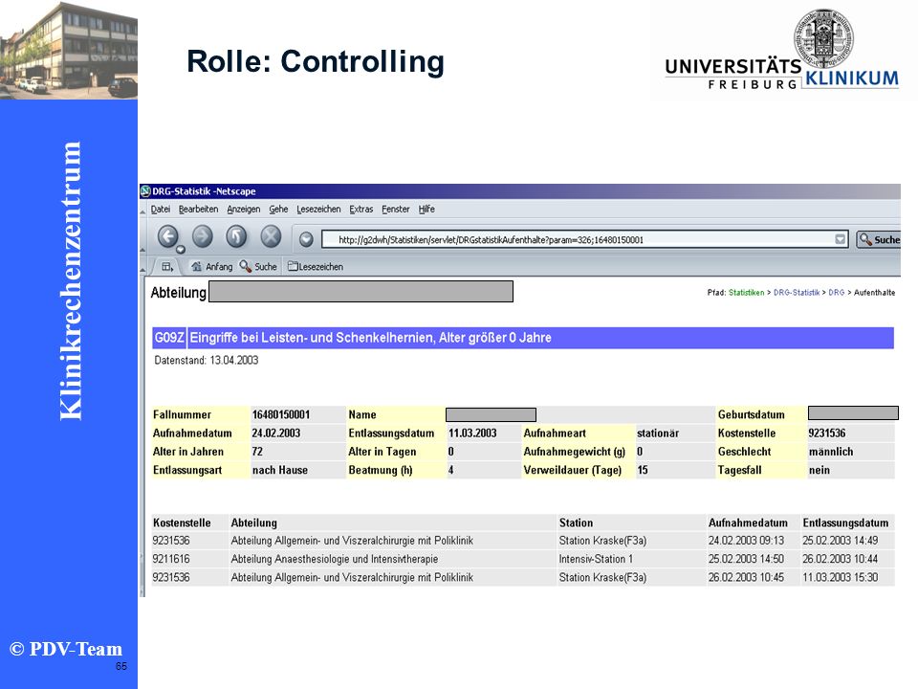918x689 pixels.
Task: Open the URL history dropdown arrow
Action: [841, 239]
